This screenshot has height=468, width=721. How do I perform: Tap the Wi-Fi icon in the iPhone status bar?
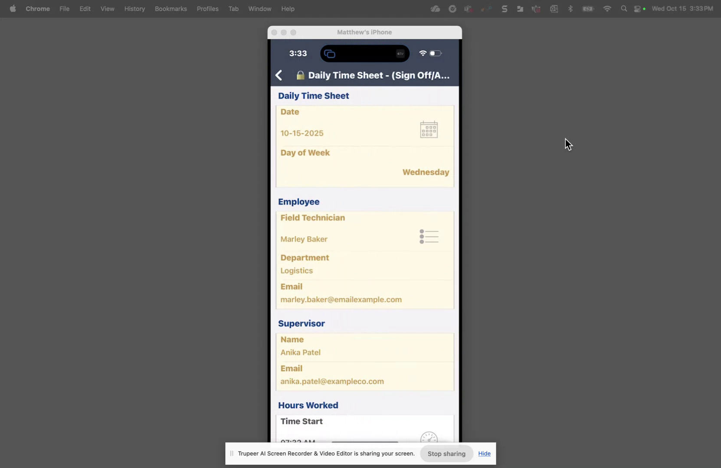(423, 53)
